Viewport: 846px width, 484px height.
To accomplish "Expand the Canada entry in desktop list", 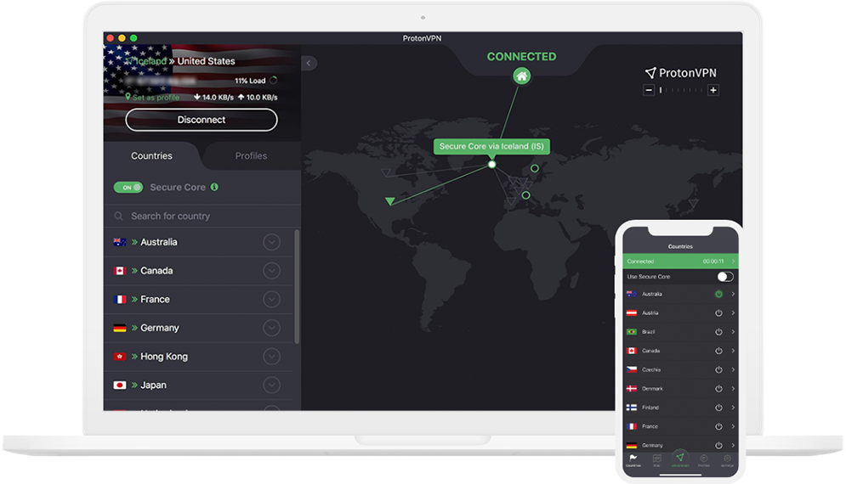I will coord(271,271).
